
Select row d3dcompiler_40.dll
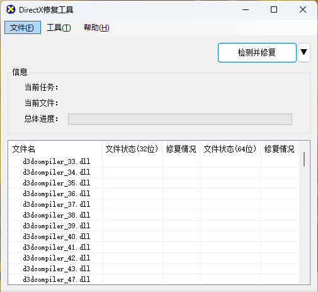point(154,237)
